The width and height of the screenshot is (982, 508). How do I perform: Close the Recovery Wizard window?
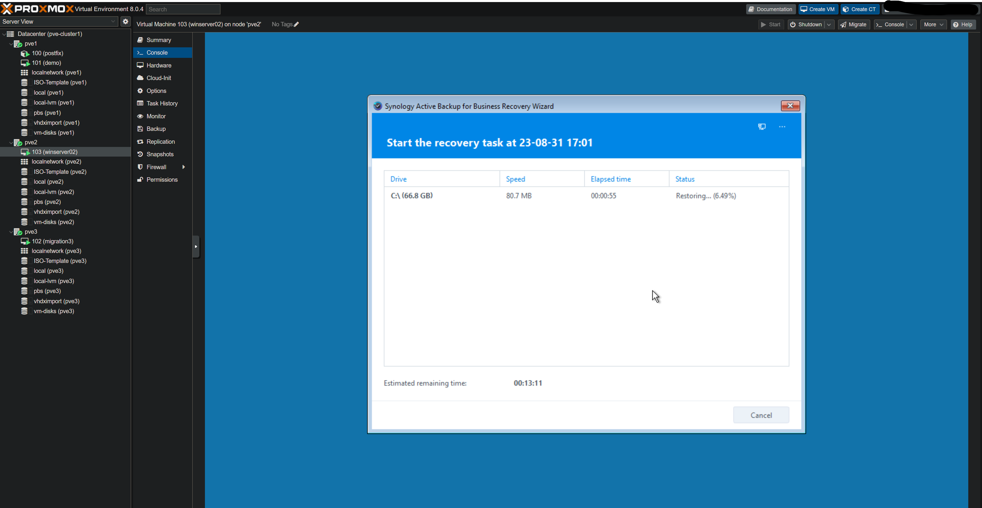pos(790,106)
